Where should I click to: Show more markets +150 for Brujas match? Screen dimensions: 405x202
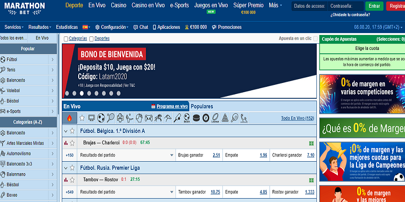(70, 155)
